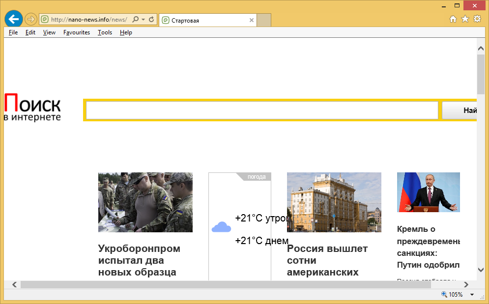Viewport: 489px width, 304px height.
Task: Select the Стартовая tab
Action: click(207, 20)
